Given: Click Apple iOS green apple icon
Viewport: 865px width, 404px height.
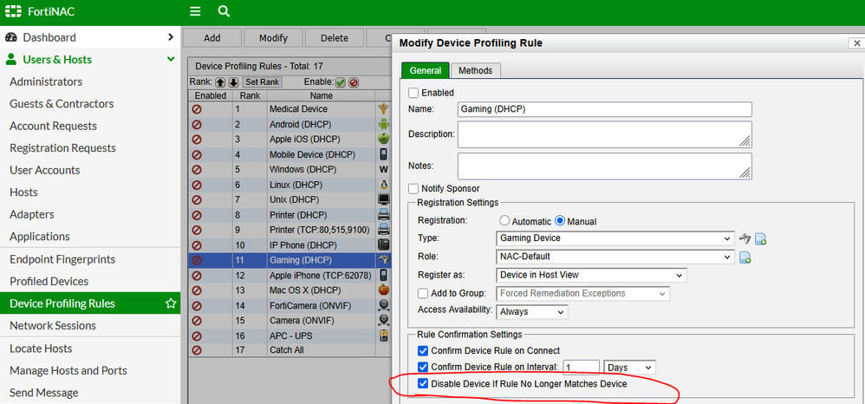Looking at the screenshot, I should tap(383, 139).
